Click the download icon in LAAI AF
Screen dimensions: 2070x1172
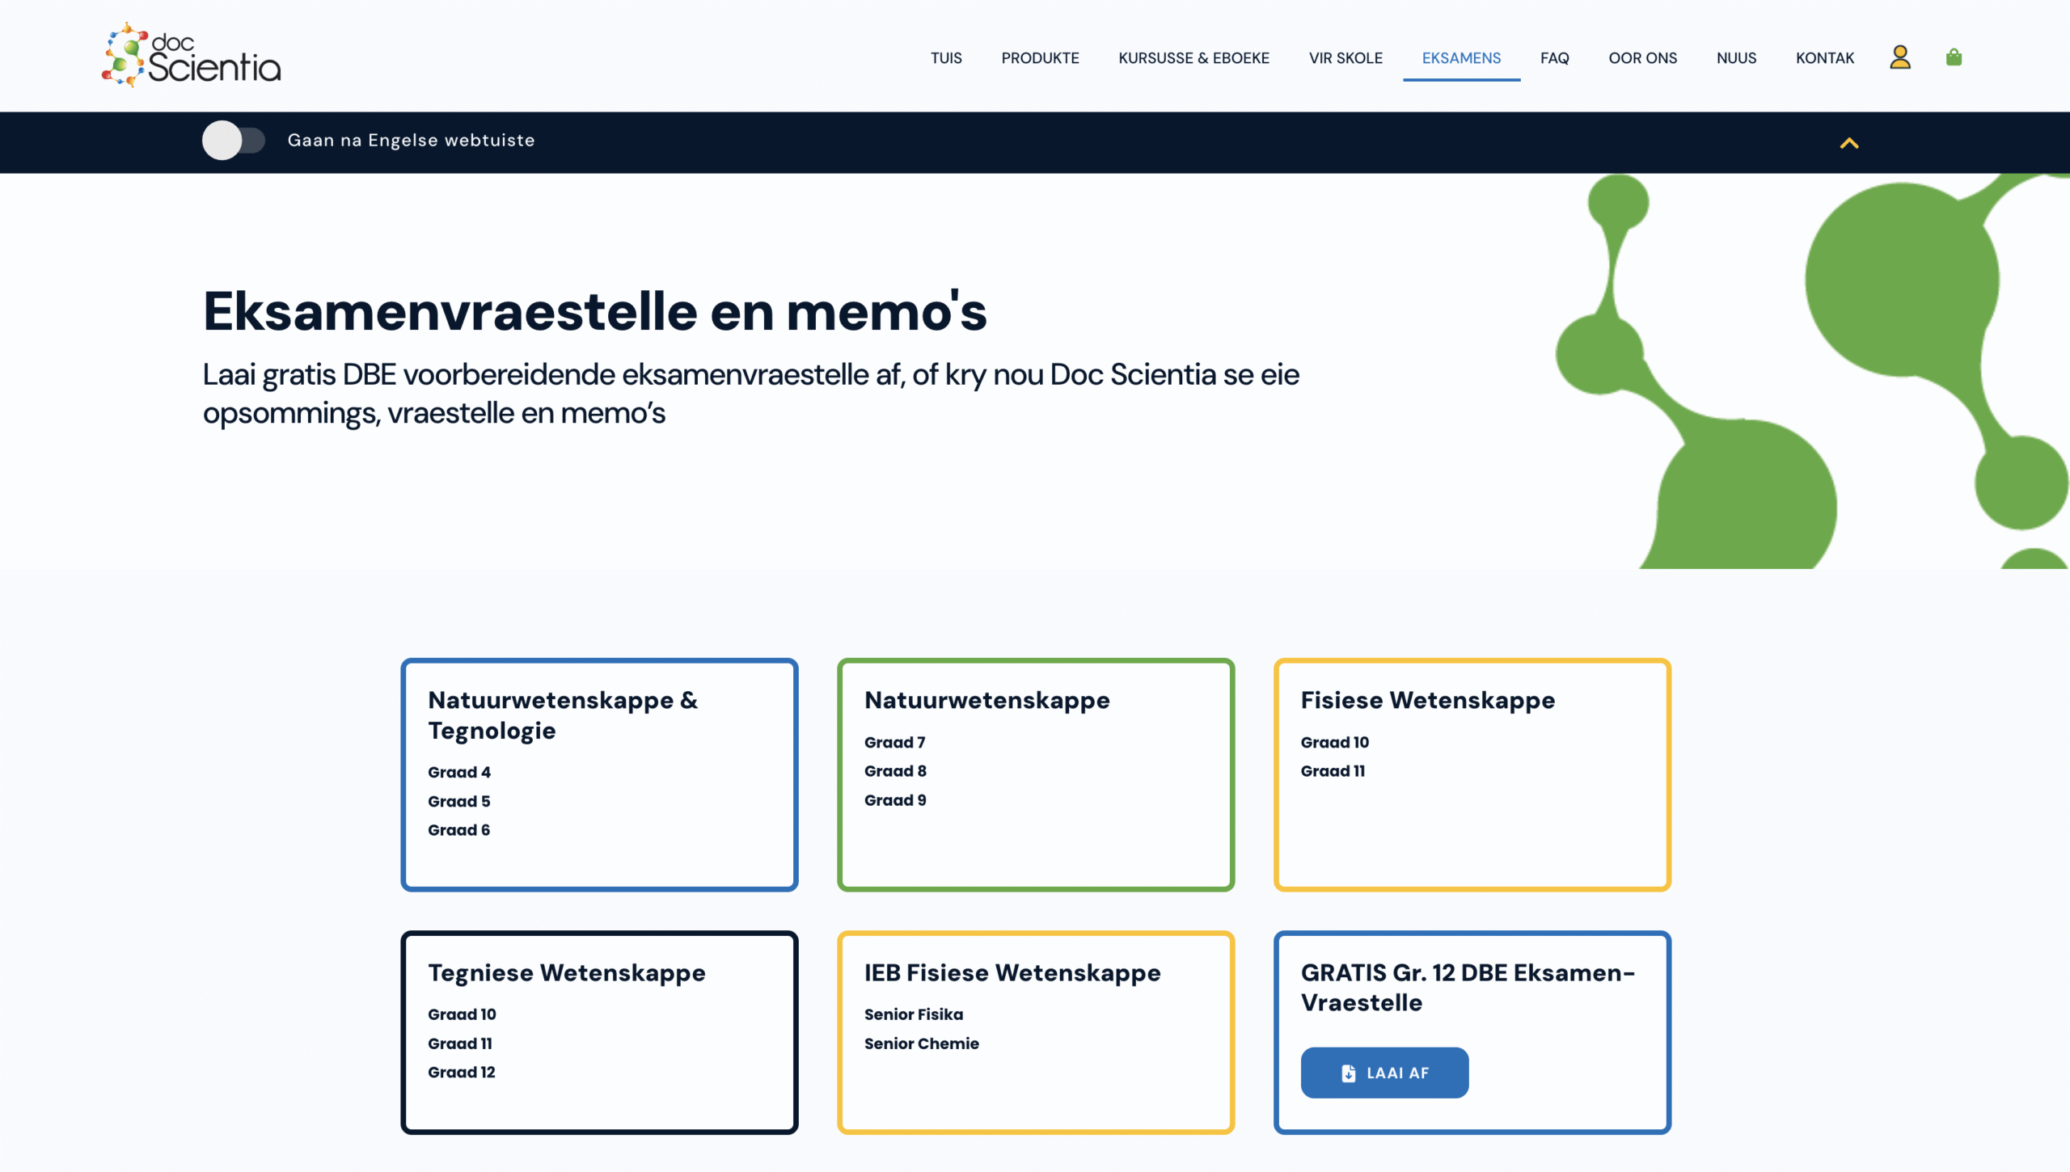point(1348,1073)
